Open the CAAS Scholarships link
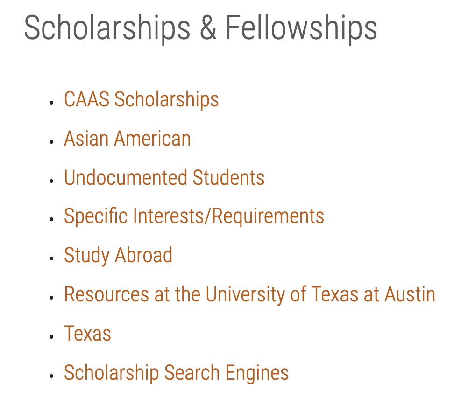 [142, 99]
